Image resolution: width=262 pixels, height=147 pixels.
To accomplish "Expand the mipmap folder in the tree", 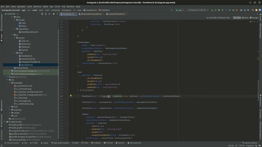I will point(10,110).
